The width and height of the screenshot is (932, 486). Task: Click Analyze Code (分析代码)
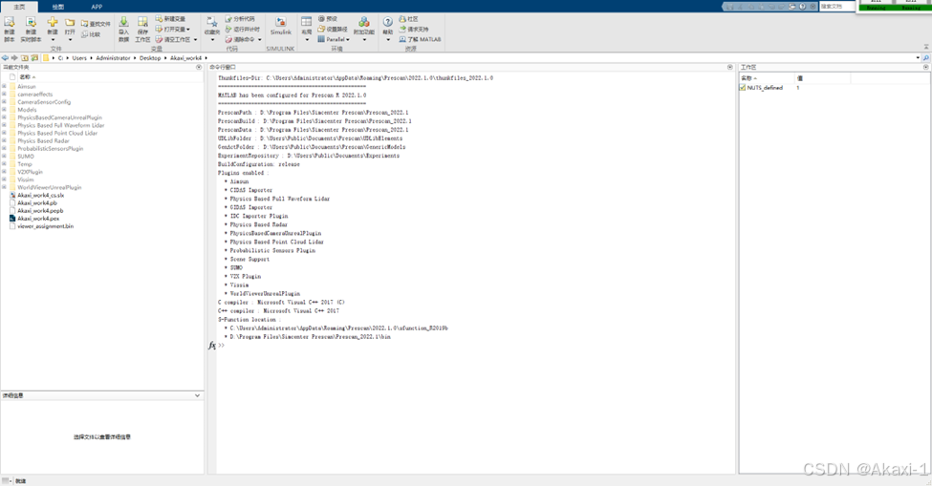240,19
